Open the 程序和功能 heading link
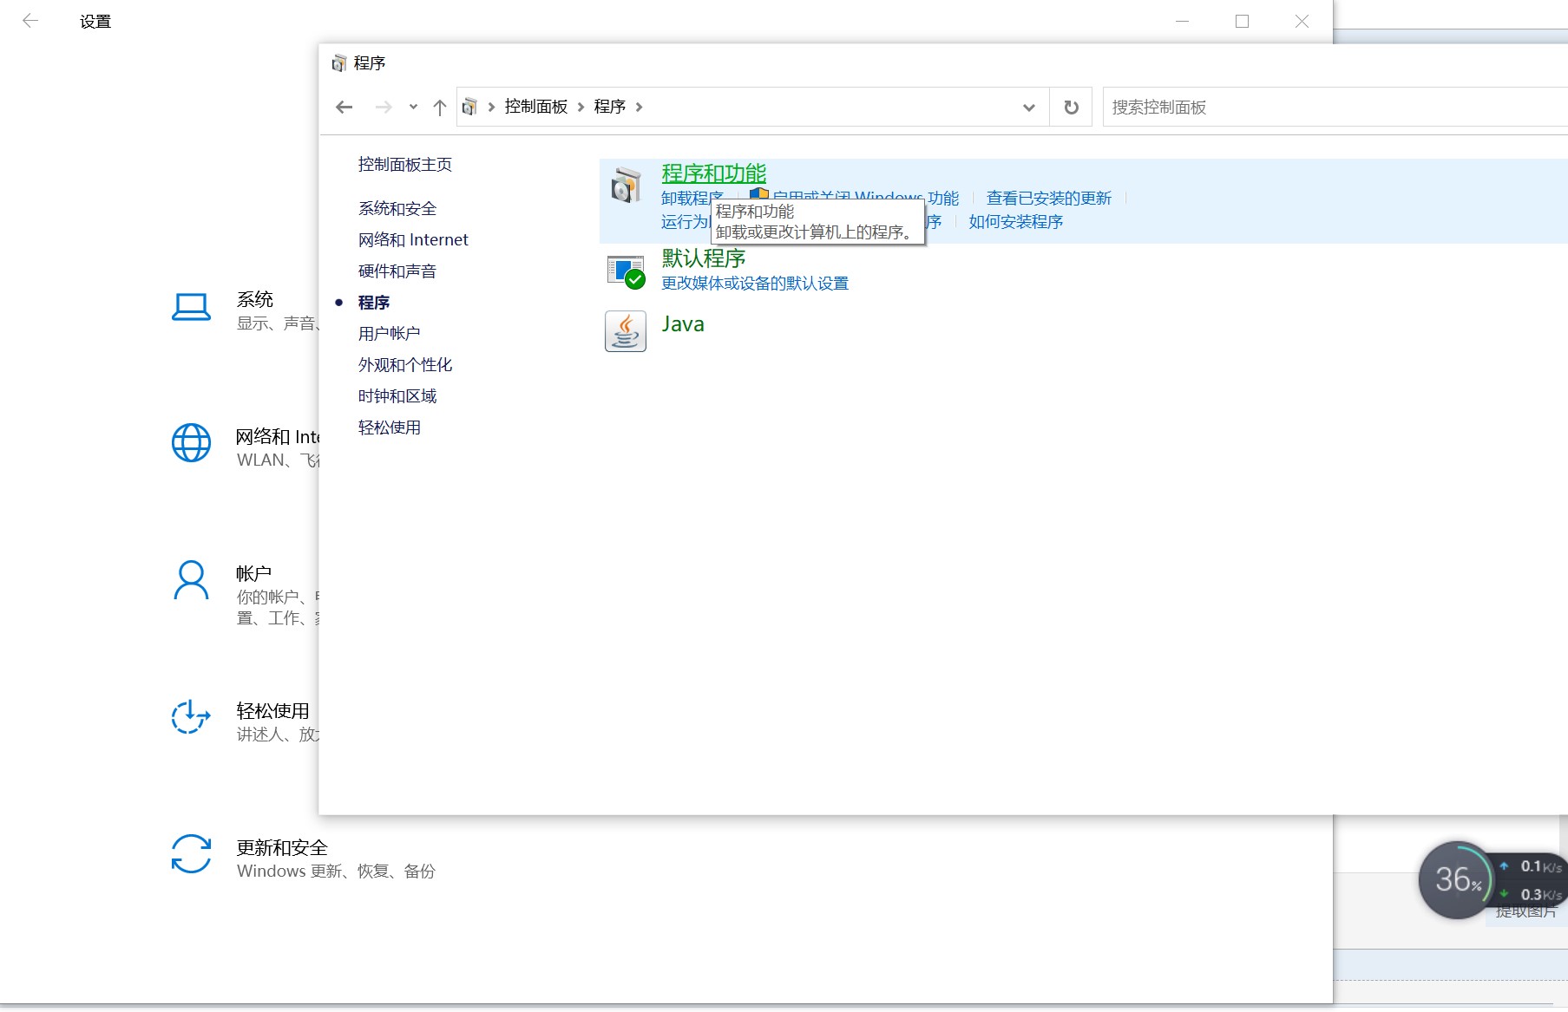 714,173
